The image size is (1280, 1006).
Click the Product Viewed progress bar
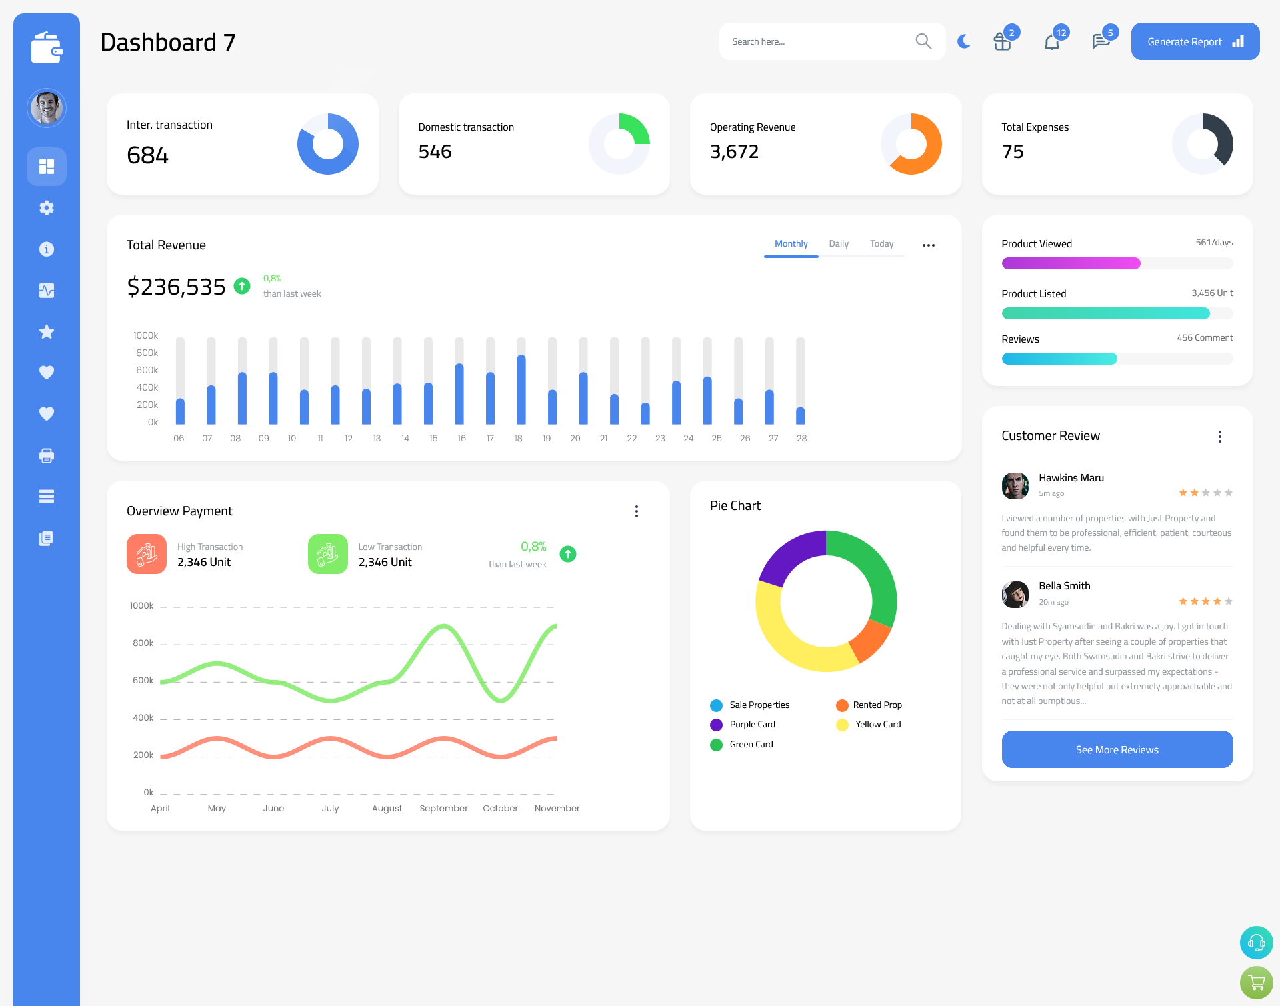[x=1116, y=263]
